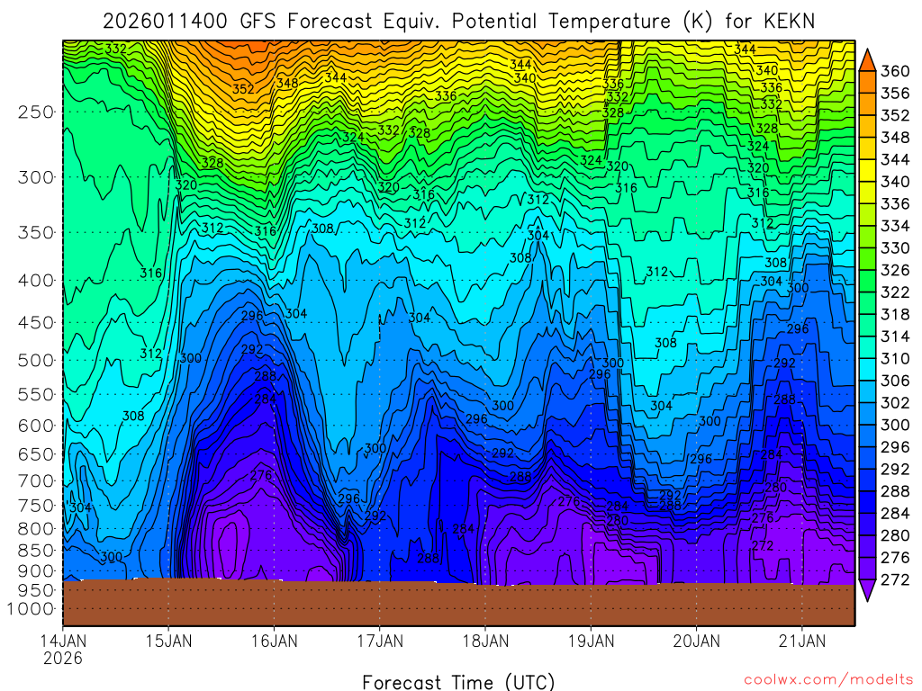Click the purple bottom arrow of color bar

[x=867, y=590]
